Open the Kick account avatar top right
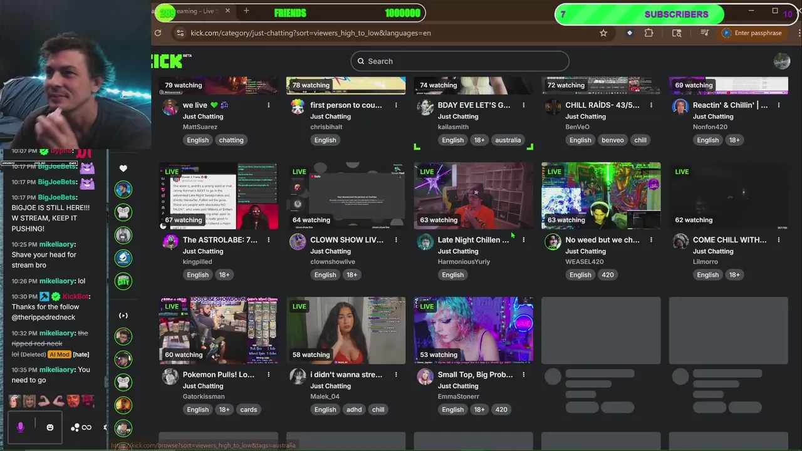Viewport: 802px width, 451px height. point(782,61)
